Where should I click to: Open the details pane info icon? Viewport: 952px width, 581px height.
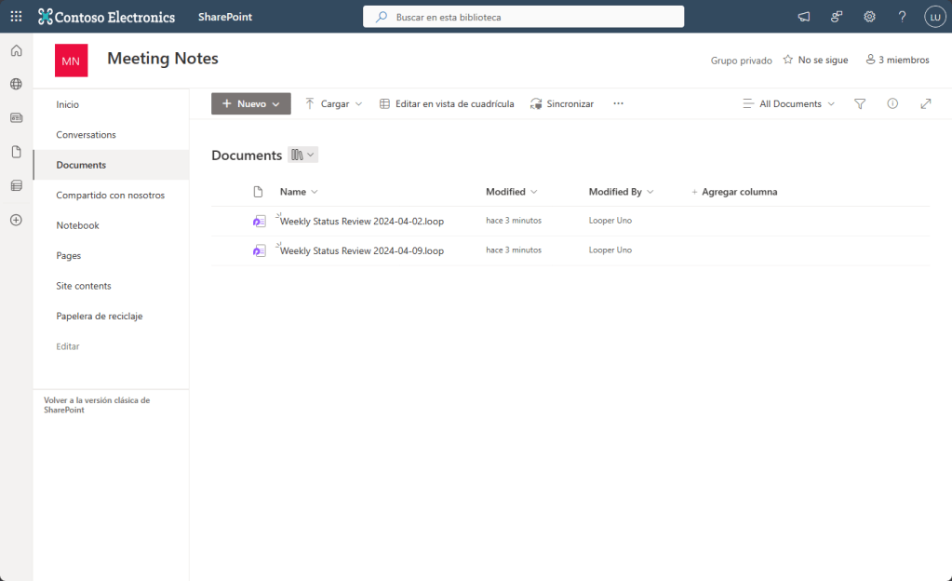(x=892, y=104)
